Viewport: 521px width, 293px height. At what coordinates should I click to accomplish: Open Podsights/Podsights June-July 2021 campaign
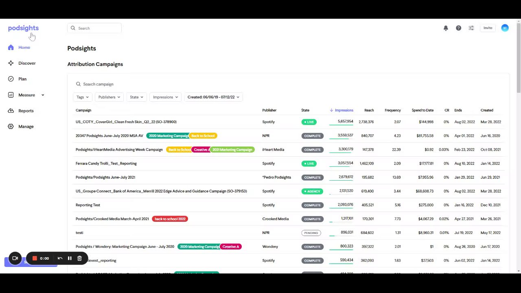[x=105, y=177]
